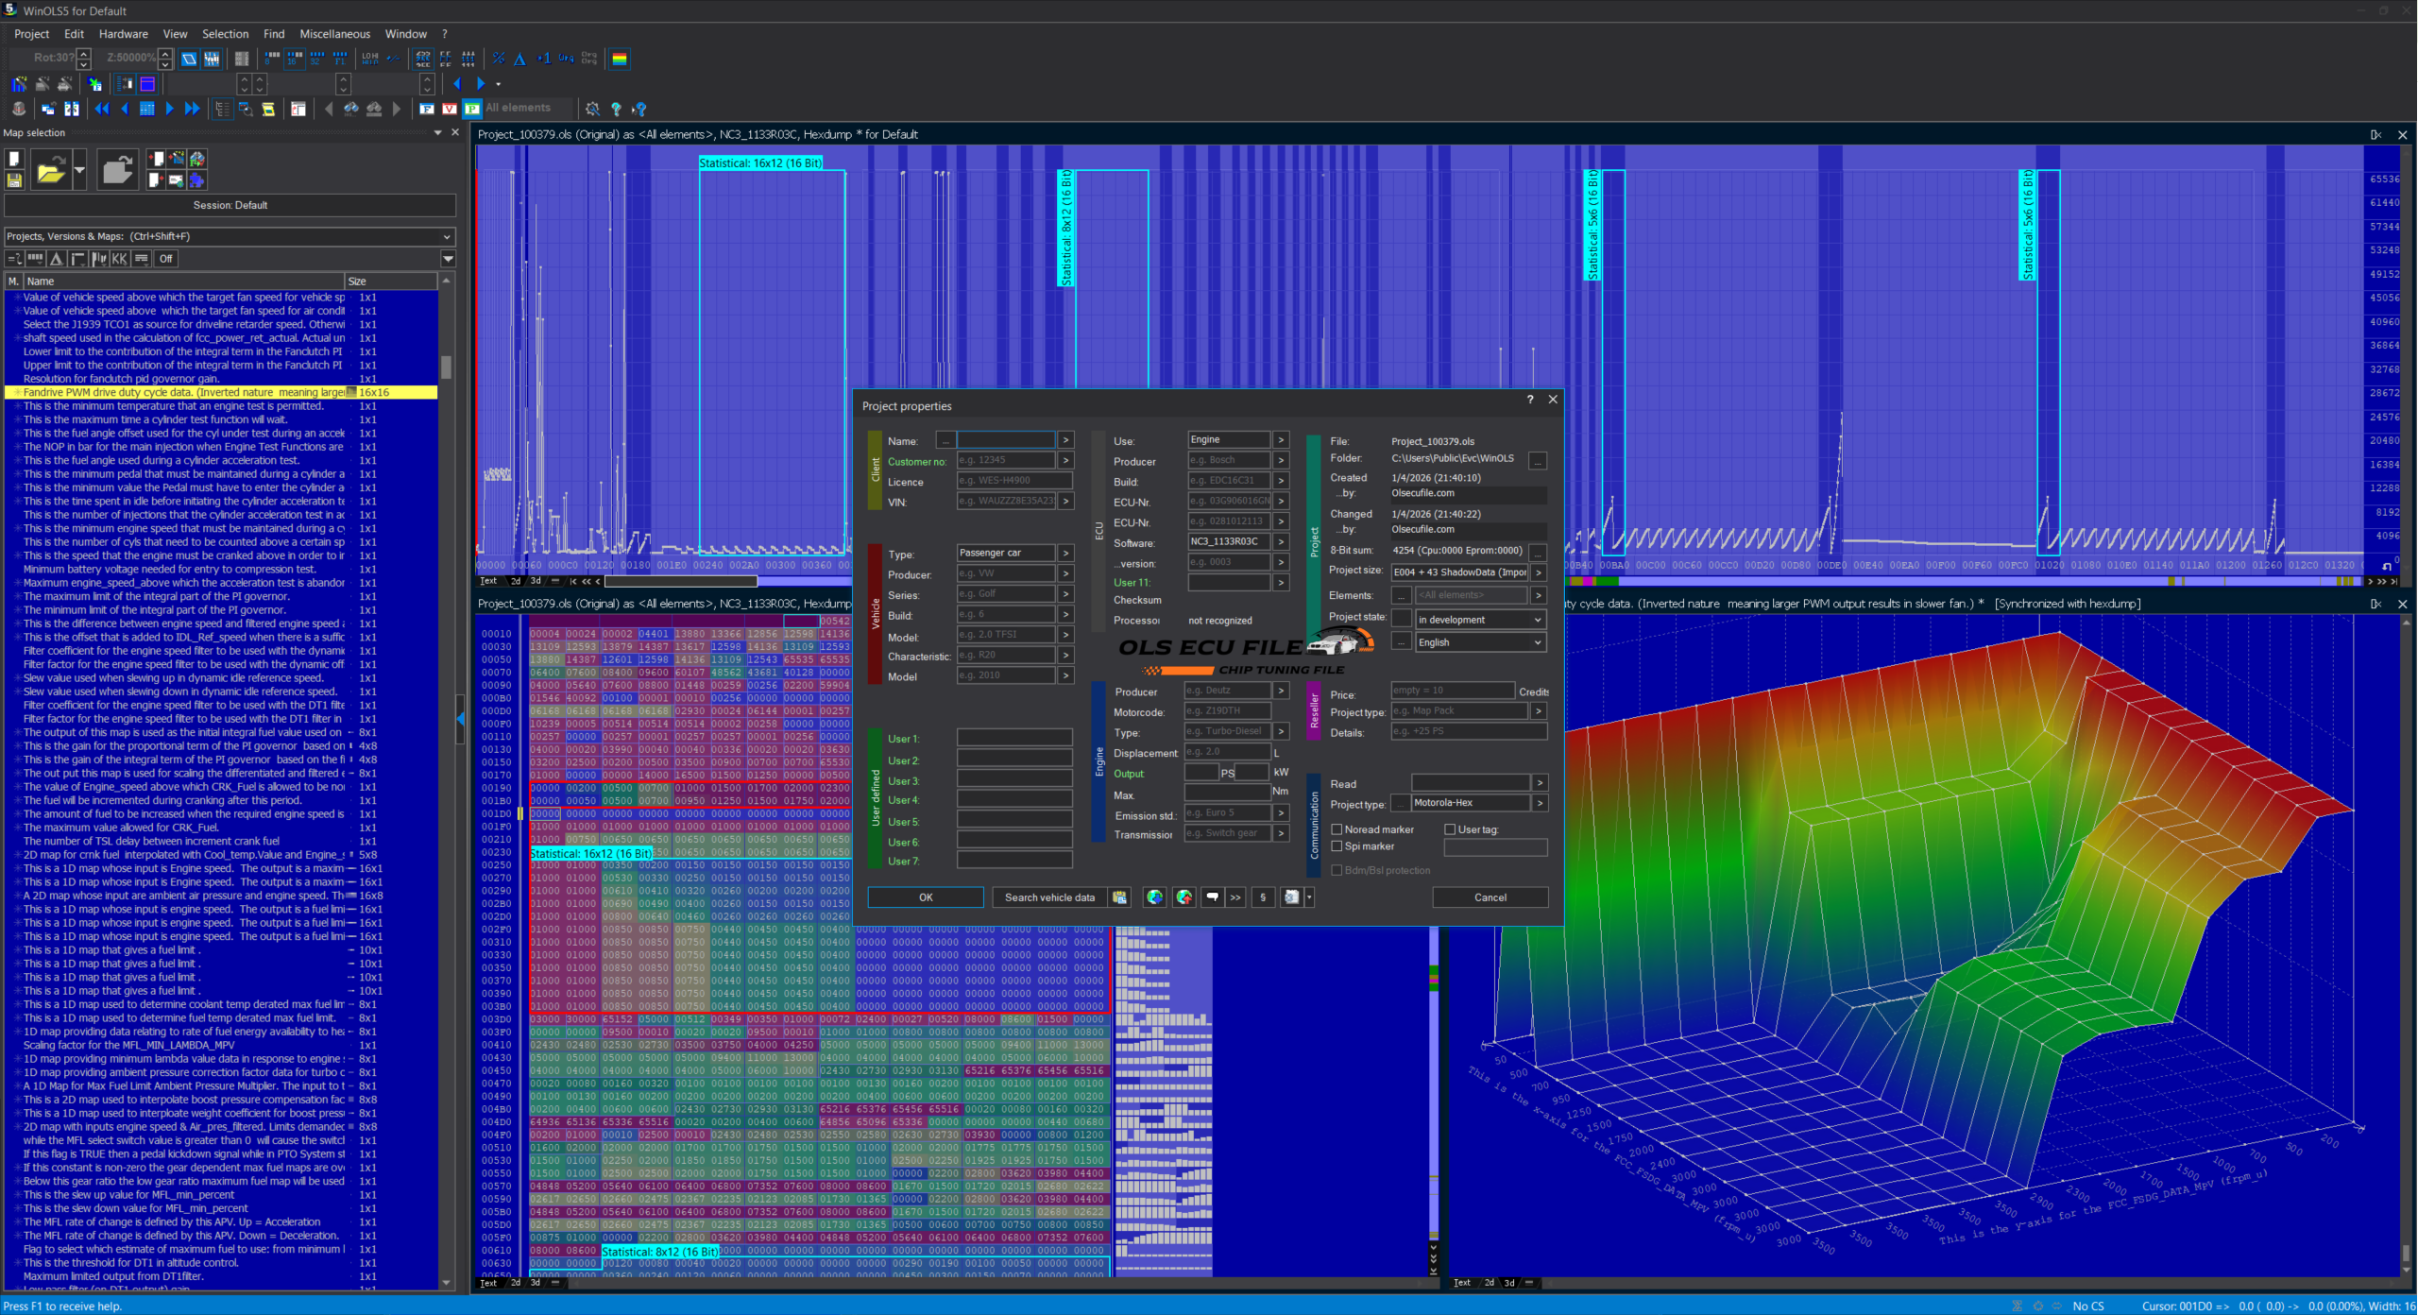Viewport: 2418px width, 1315px height.
Task: Click the client Name input field
Action: click(1005, 440)
